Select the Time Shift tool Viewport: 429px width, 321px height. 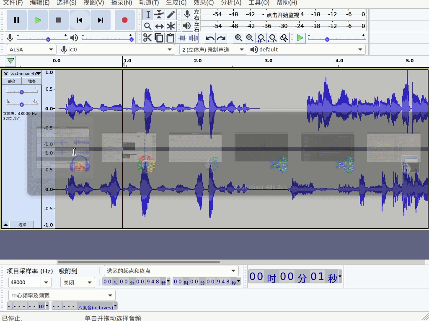tap(159, 26)
